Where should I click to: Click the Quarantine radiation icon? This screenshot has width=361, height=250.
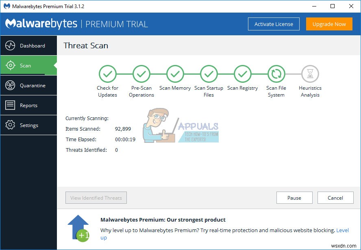click(x=10, y=86)
